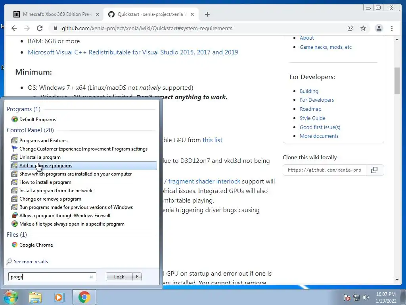Open the taskbar clock showing 10:07 PM
The height and width of the screenshot is (305, 406).
point(386,297)
